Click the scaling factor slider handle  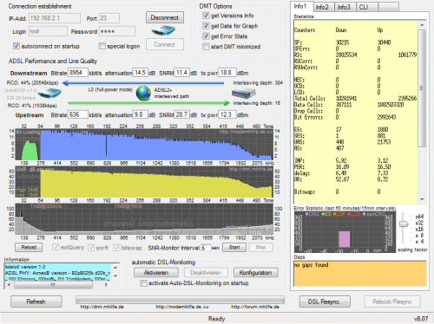point(404,224)
